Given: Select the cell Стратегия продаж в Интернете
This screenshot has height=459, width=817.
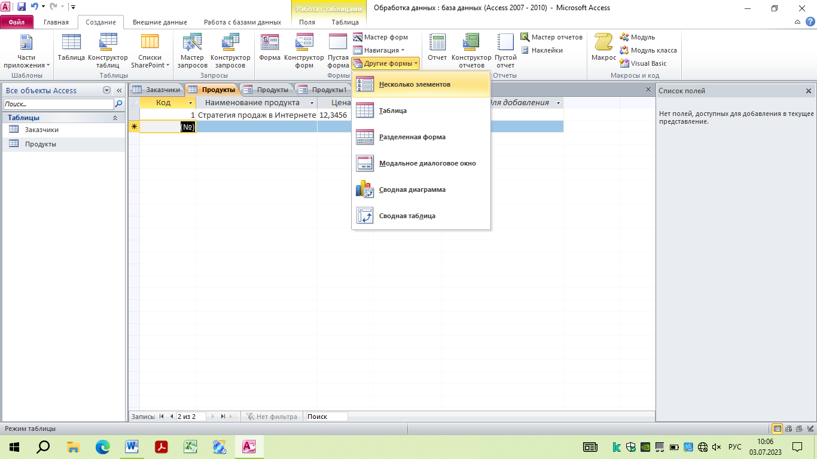Looking at the screenshot, I should click(x=257, y=115).
